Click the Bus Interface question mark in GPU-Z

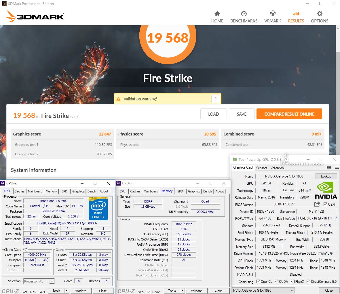[x=336, y=218]
